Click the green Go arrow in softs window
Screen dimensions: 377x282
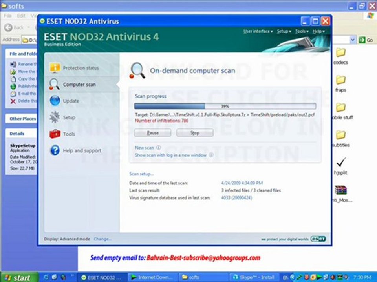point(362,40)
